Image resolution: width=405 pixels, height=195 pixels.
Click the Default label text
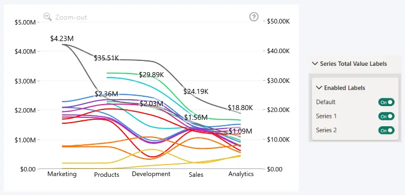pos(326,102)
